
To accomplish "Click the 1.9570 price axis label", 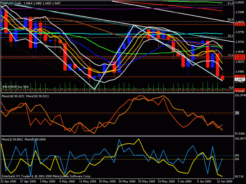I will [240, 62].
